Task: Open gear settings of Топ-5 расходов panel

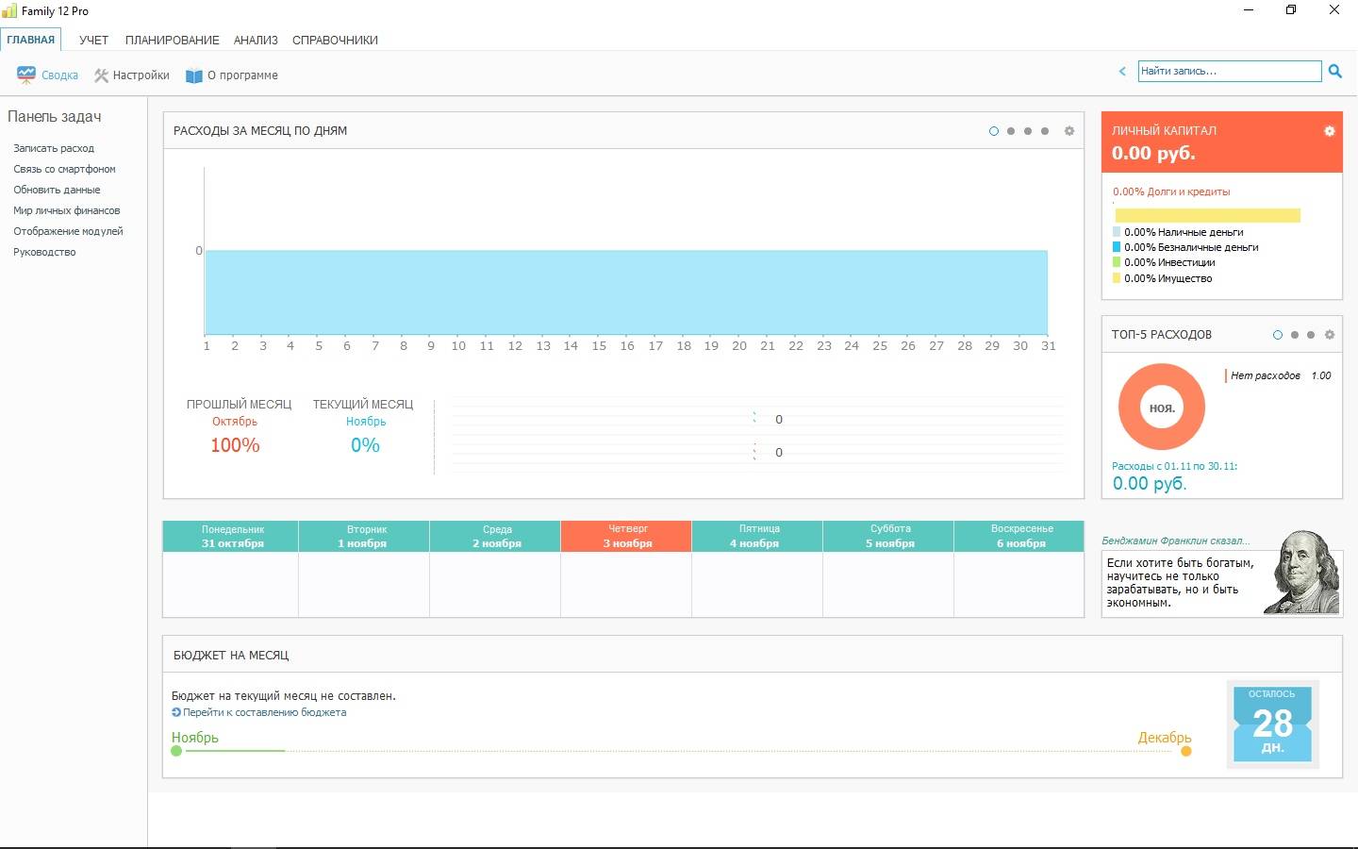Action: tap(1330, 335)
